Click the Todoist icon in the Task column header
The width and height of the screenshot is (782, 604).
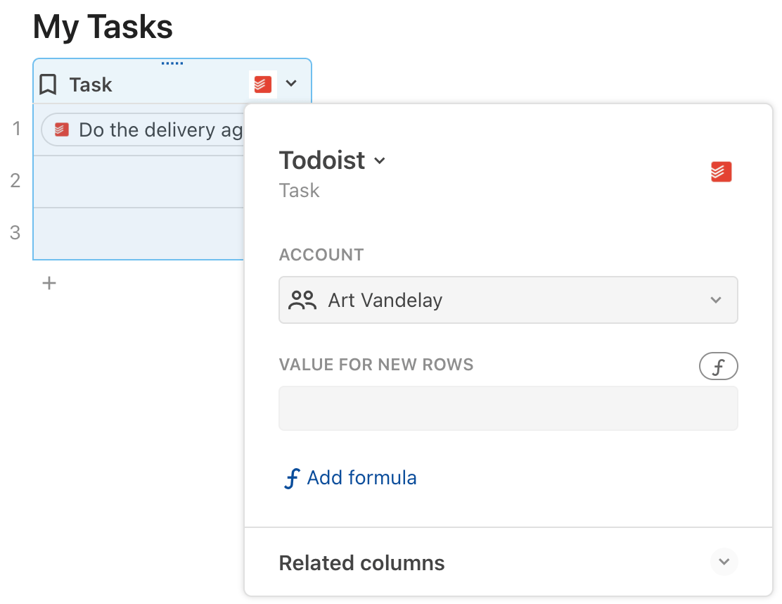262,84
